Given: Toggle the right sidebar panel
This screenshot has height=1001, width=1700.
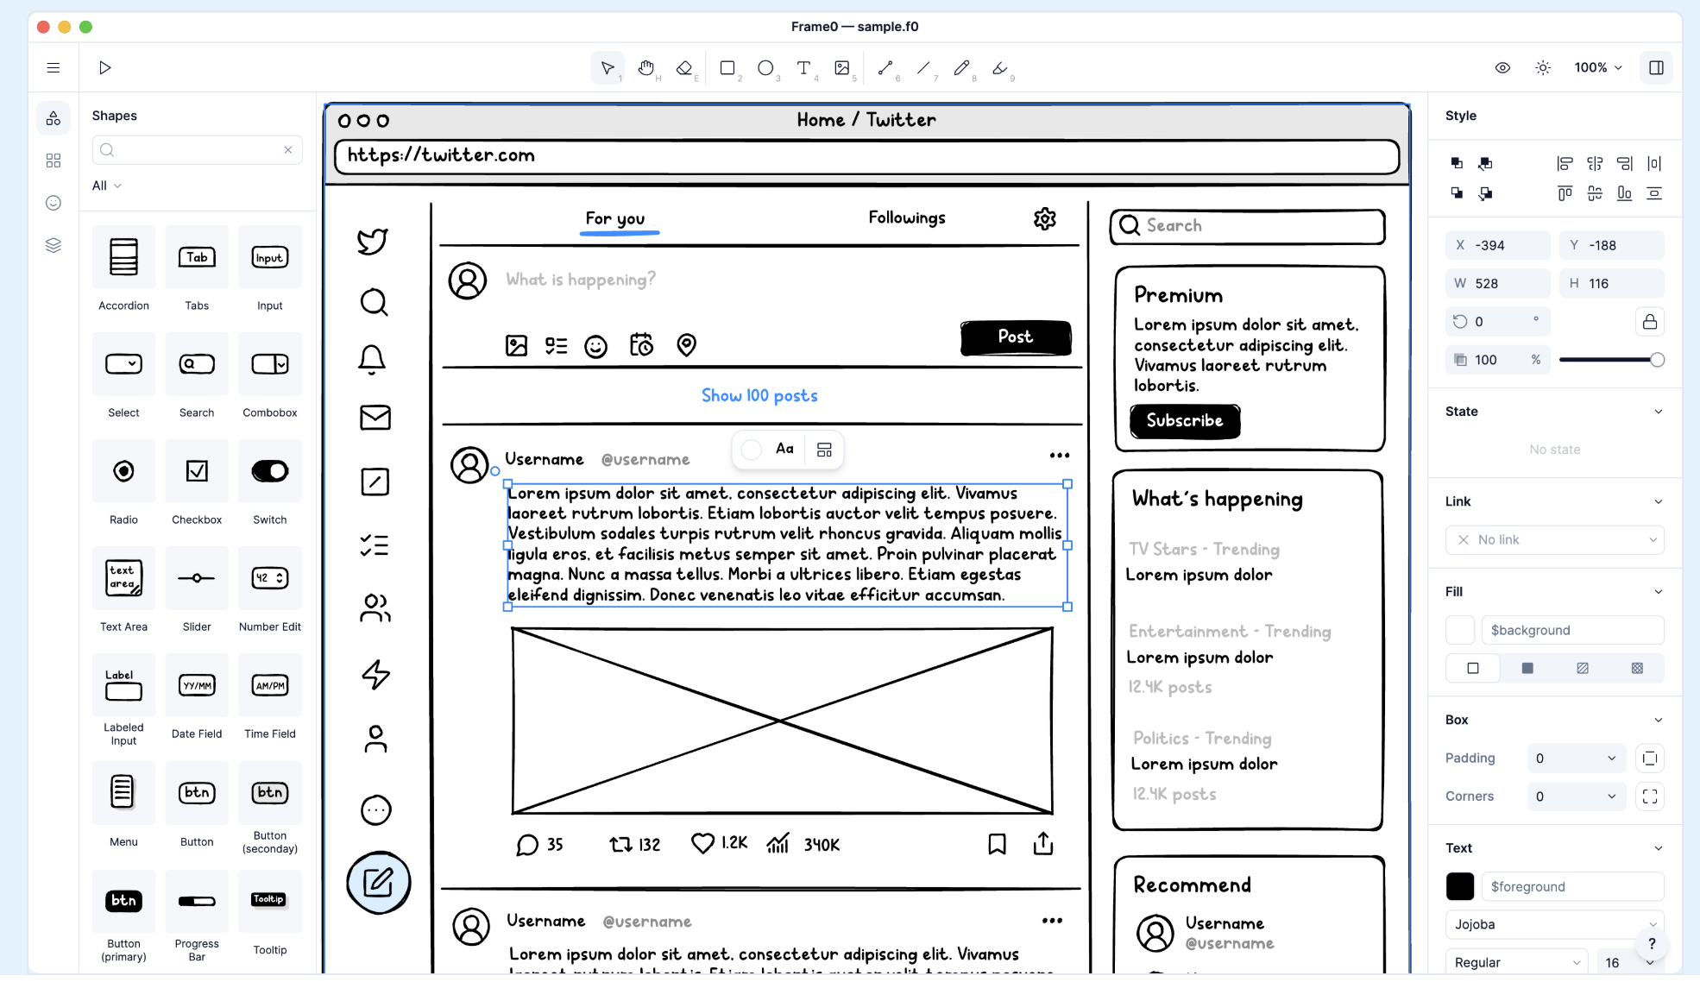Looking at the screenshot, I should click(1656, 67).
